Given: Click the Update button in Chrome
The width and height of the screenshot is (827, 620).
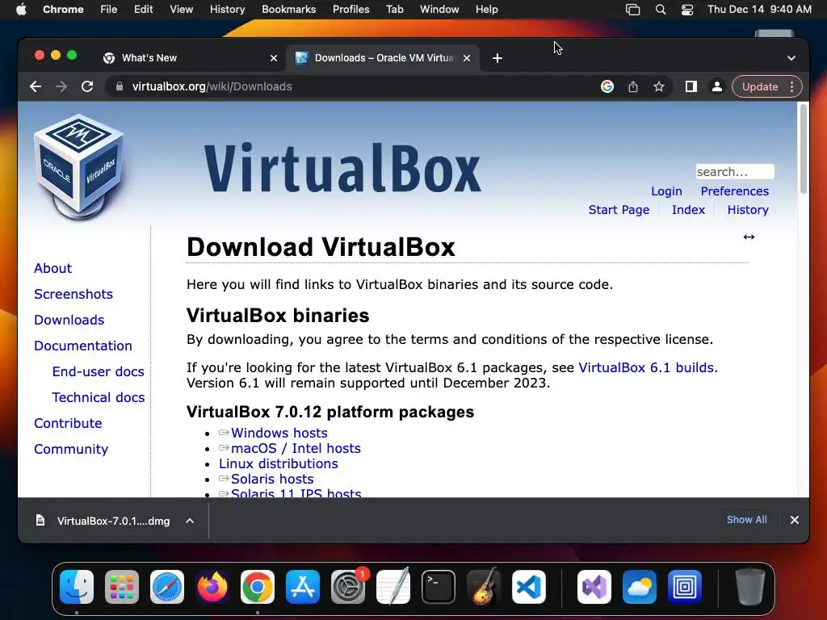Looking at the screenshot, I should tap(759, 86).
